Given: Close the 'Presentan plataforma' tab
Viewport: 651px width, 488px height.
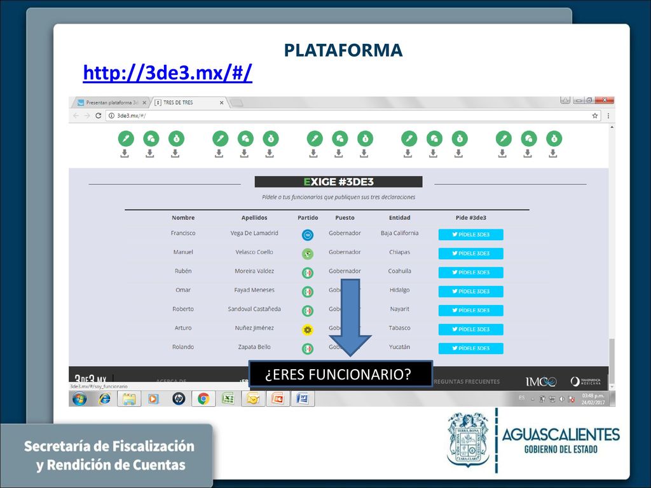Looking at the screenshot, I should 144,102.
